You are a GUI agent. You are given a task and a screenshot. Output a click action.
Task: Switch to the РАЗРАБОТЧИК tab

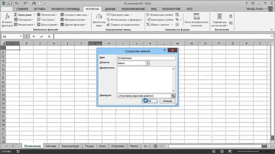pos(171,9)
